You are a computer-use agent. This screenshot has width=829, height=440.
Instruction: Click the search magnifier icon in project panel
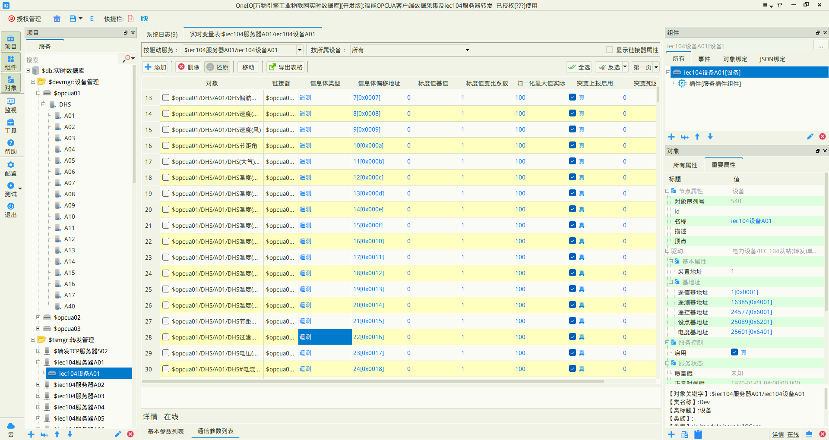click(x=128, y=59)
